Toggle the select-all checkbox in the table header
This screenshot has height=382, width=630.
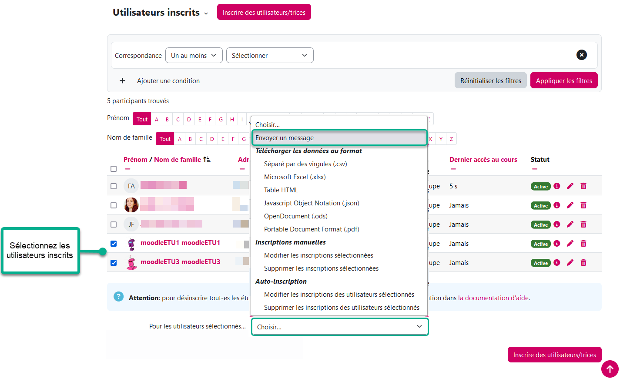[114, 169]
